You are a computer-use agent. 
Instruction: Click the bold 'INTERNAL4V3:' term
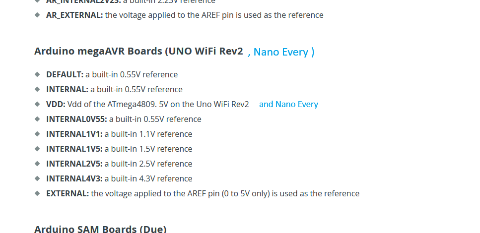pyautogui.click(x=74, y=178)
